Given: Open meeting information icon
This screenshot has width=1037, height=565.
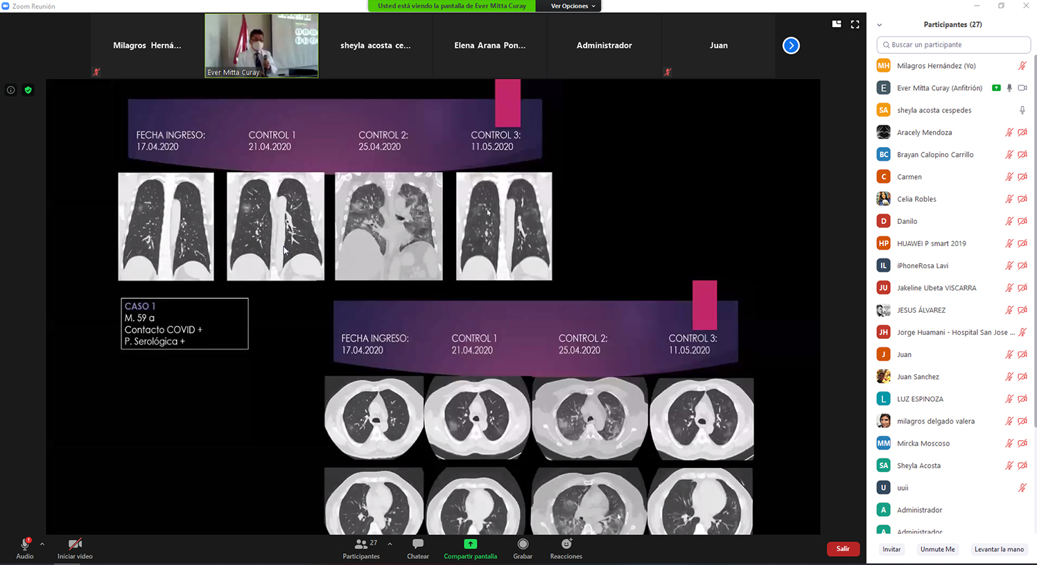Looking at the screenshot, I should click(x=11, y=90).
